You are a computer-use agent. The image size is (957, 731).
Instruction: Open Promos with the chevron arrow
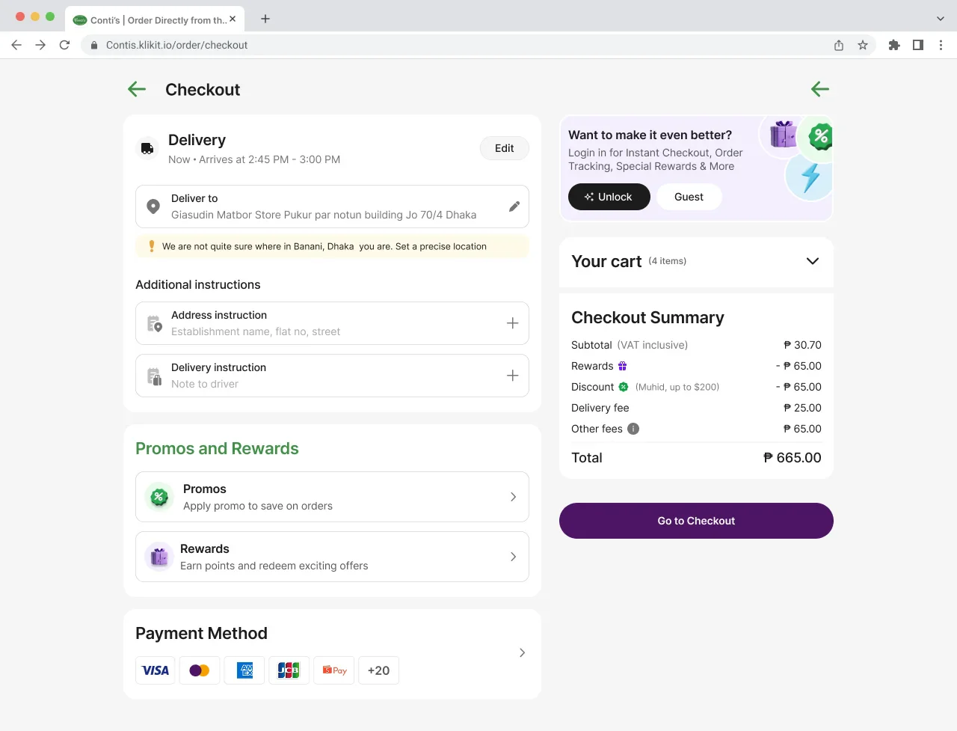pos(513,497)
